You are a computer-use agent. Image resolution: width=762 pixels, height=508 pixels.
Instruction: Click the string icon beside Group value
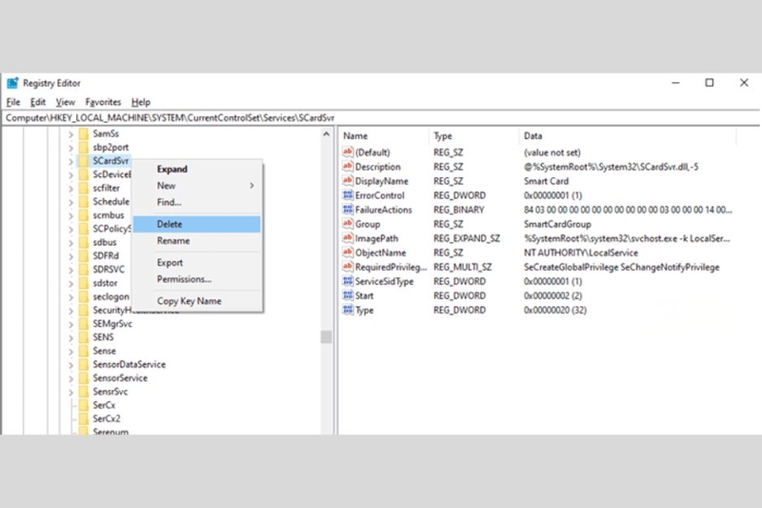tap(348, 224)
